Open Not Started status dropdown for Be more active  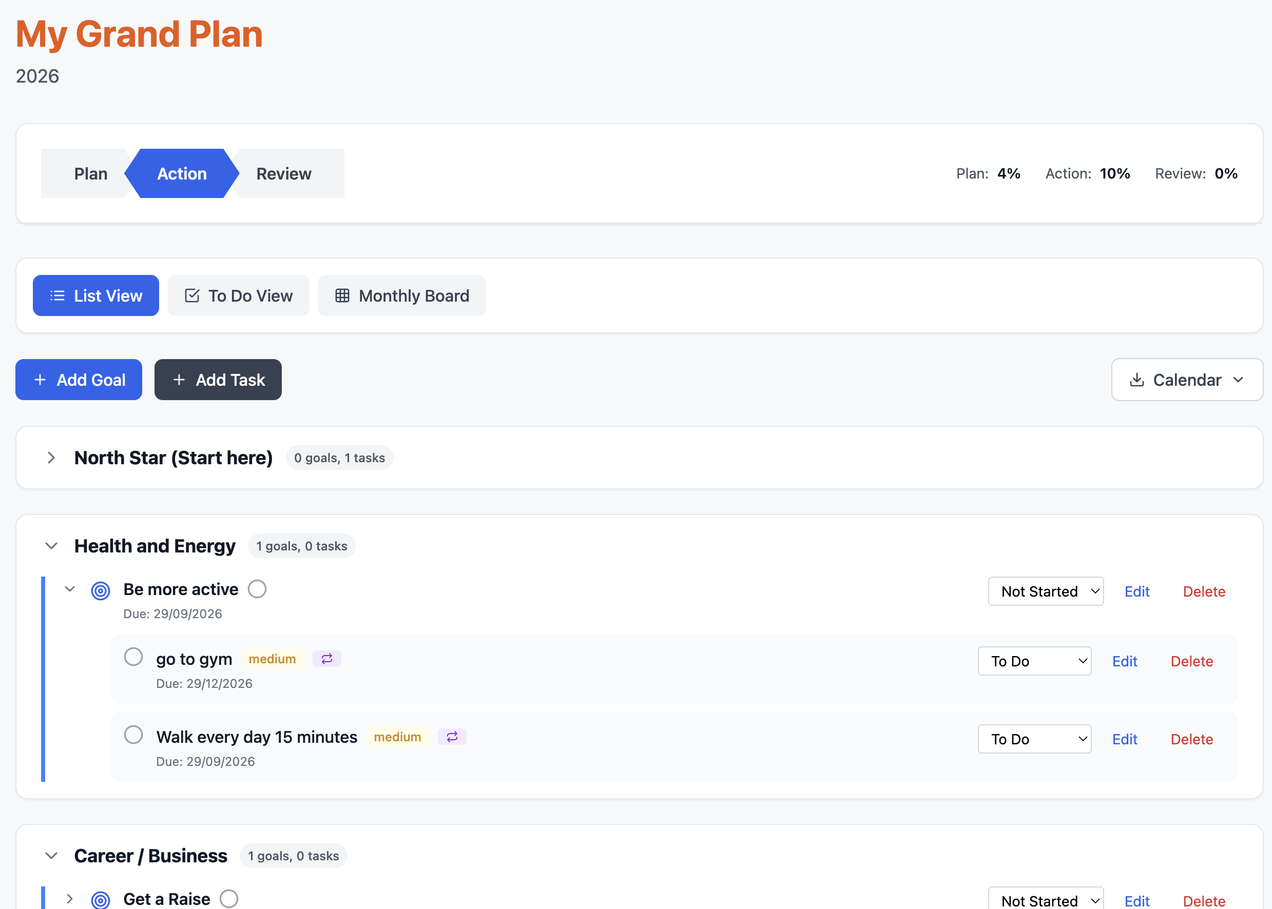point(1045,591)
